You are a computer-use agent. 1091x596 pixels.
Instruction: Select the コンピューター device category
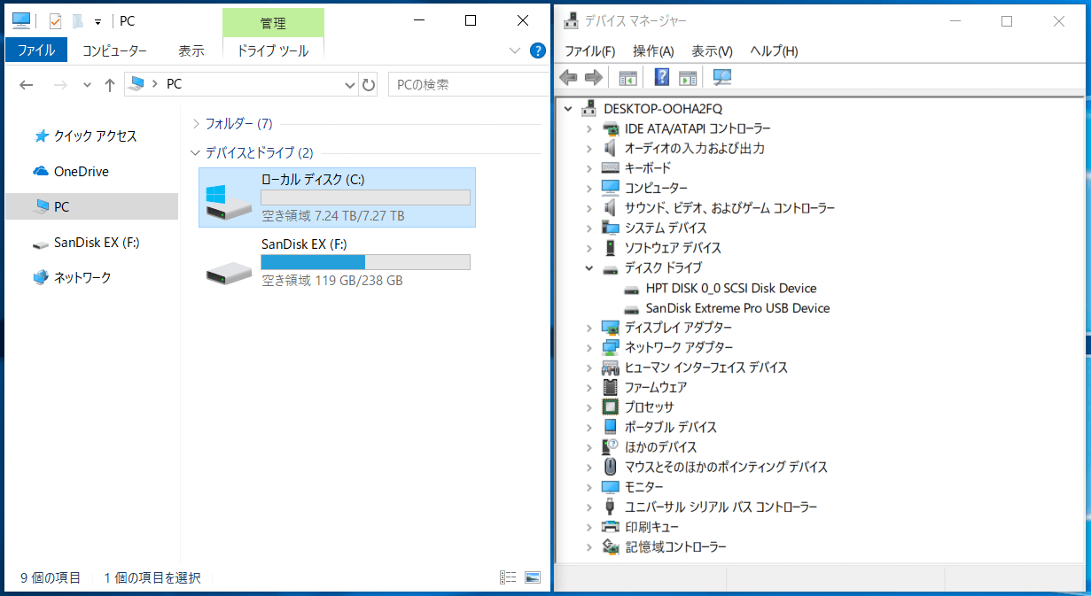pyautogui.click(x=656, y=188)
